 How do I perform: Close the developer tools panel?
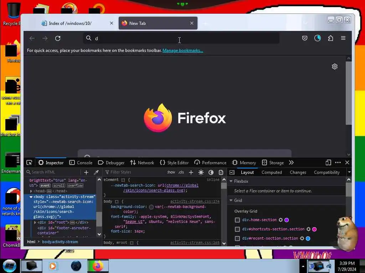point(347,162)
